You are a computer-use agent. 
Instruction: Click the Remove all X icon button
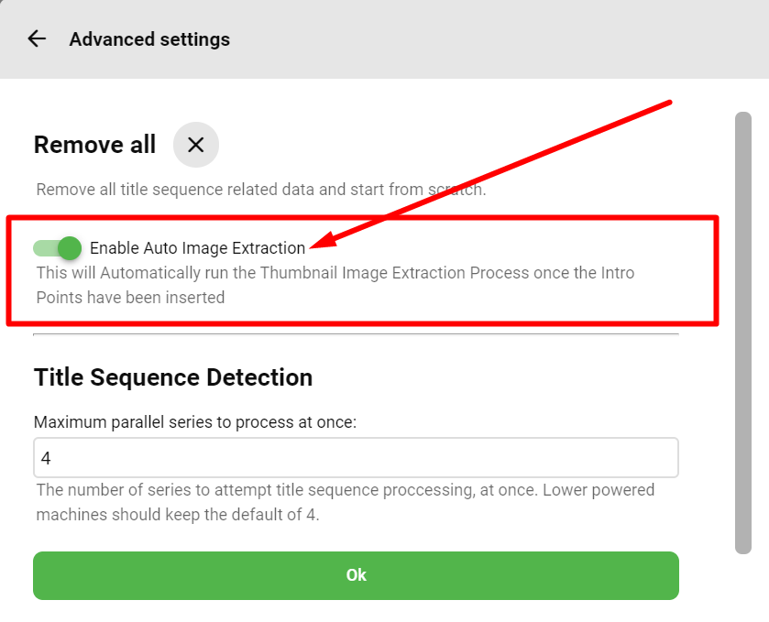(x=195, y=145)
